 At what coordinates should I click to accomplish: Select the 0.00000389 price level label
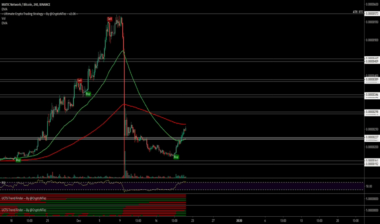point(372,79)
